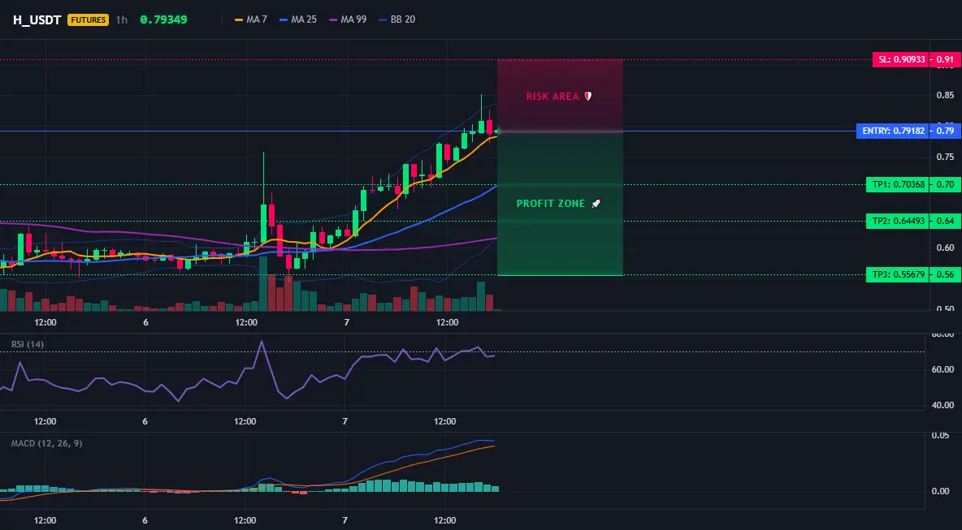Viewport: 962px width, 530px height.
Task: Click the TP1: 0.70368 label
Action: (897, 184)
